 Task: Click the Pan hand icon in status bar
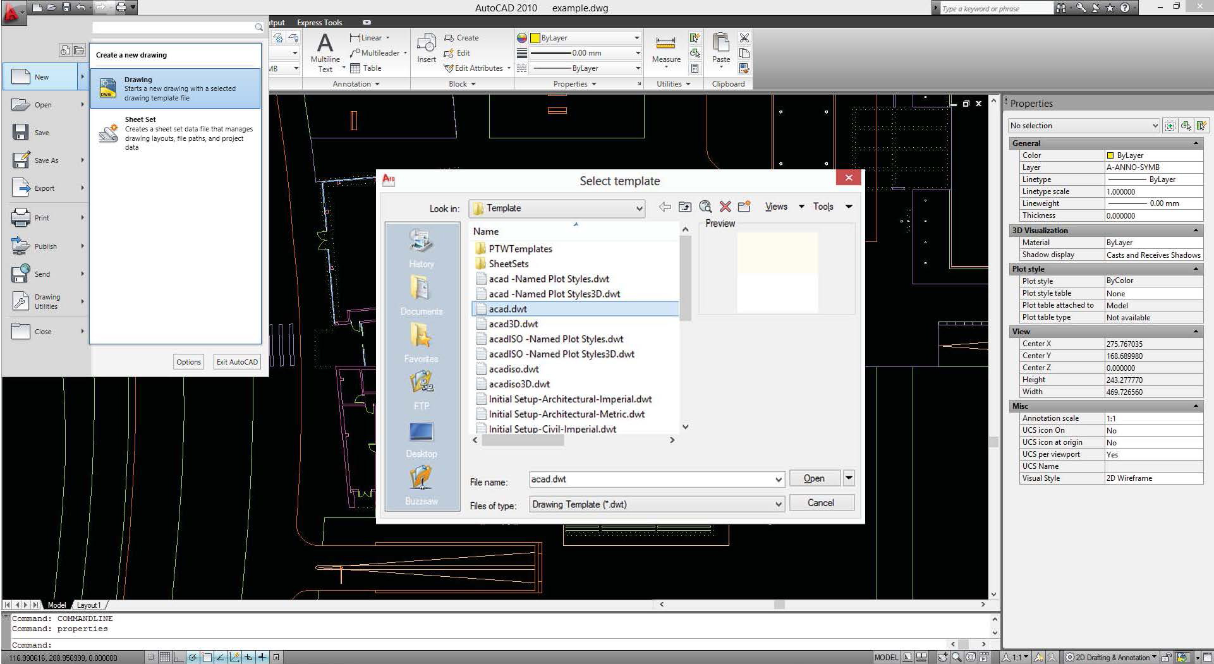click(942, 657)
